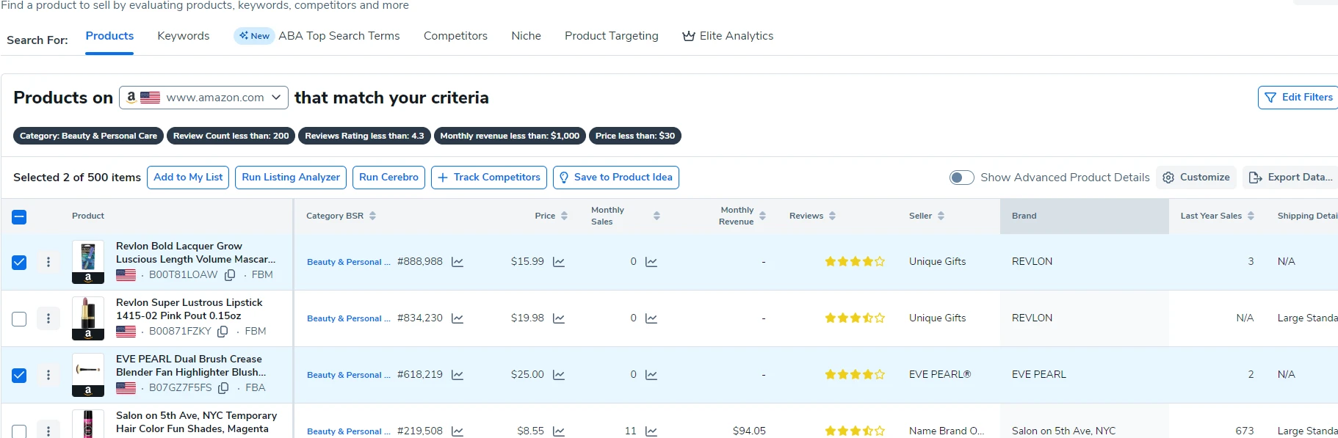Open three-dot menu for Revlon Lipstick row

[48, 318]
